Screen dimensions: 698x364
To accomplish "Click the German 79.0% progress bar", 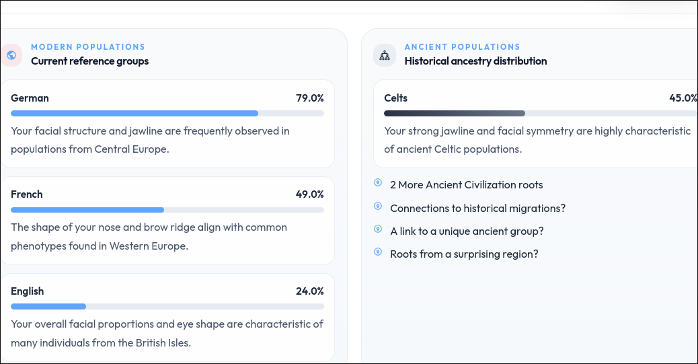I will [167, 114].
